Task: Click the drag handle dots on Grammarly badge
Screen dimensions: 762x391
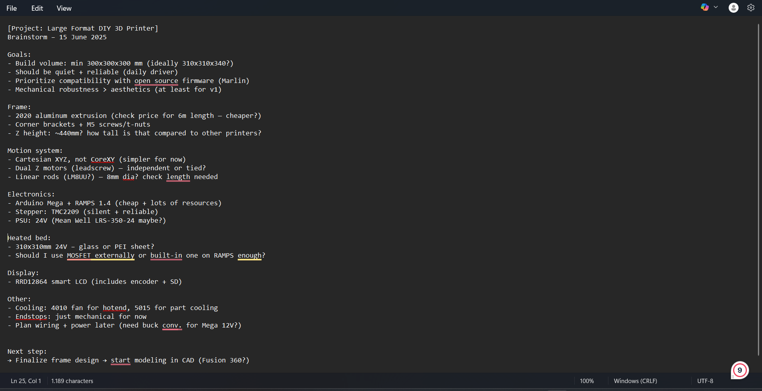Action: 733,377
